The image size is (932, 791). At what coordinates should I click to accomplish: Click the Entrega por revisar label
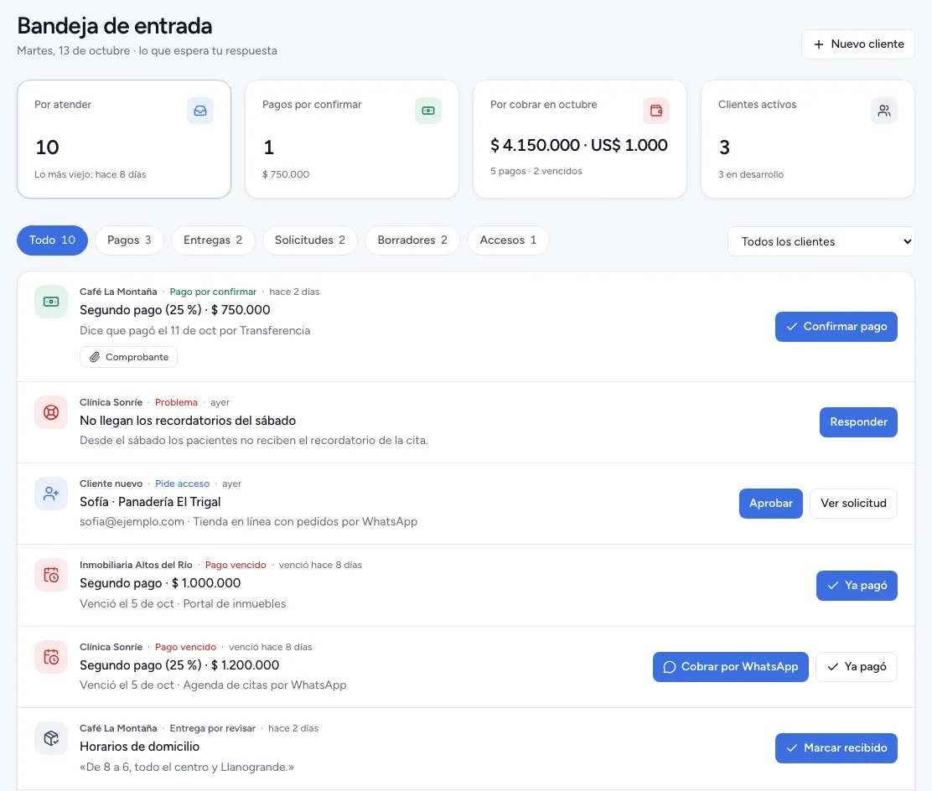pyautogui.click(x=212, y=729)
